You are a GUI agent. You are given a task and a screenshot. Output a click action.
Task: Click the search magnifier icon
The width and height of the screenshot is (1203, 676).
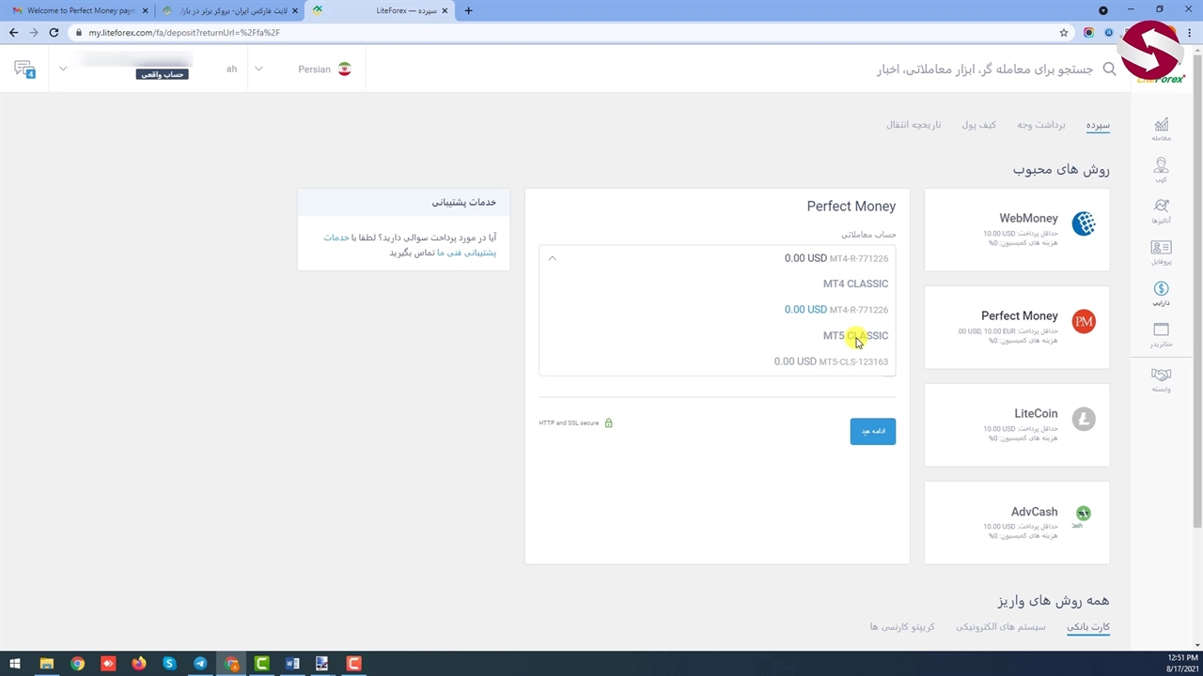click(1109, 69)
